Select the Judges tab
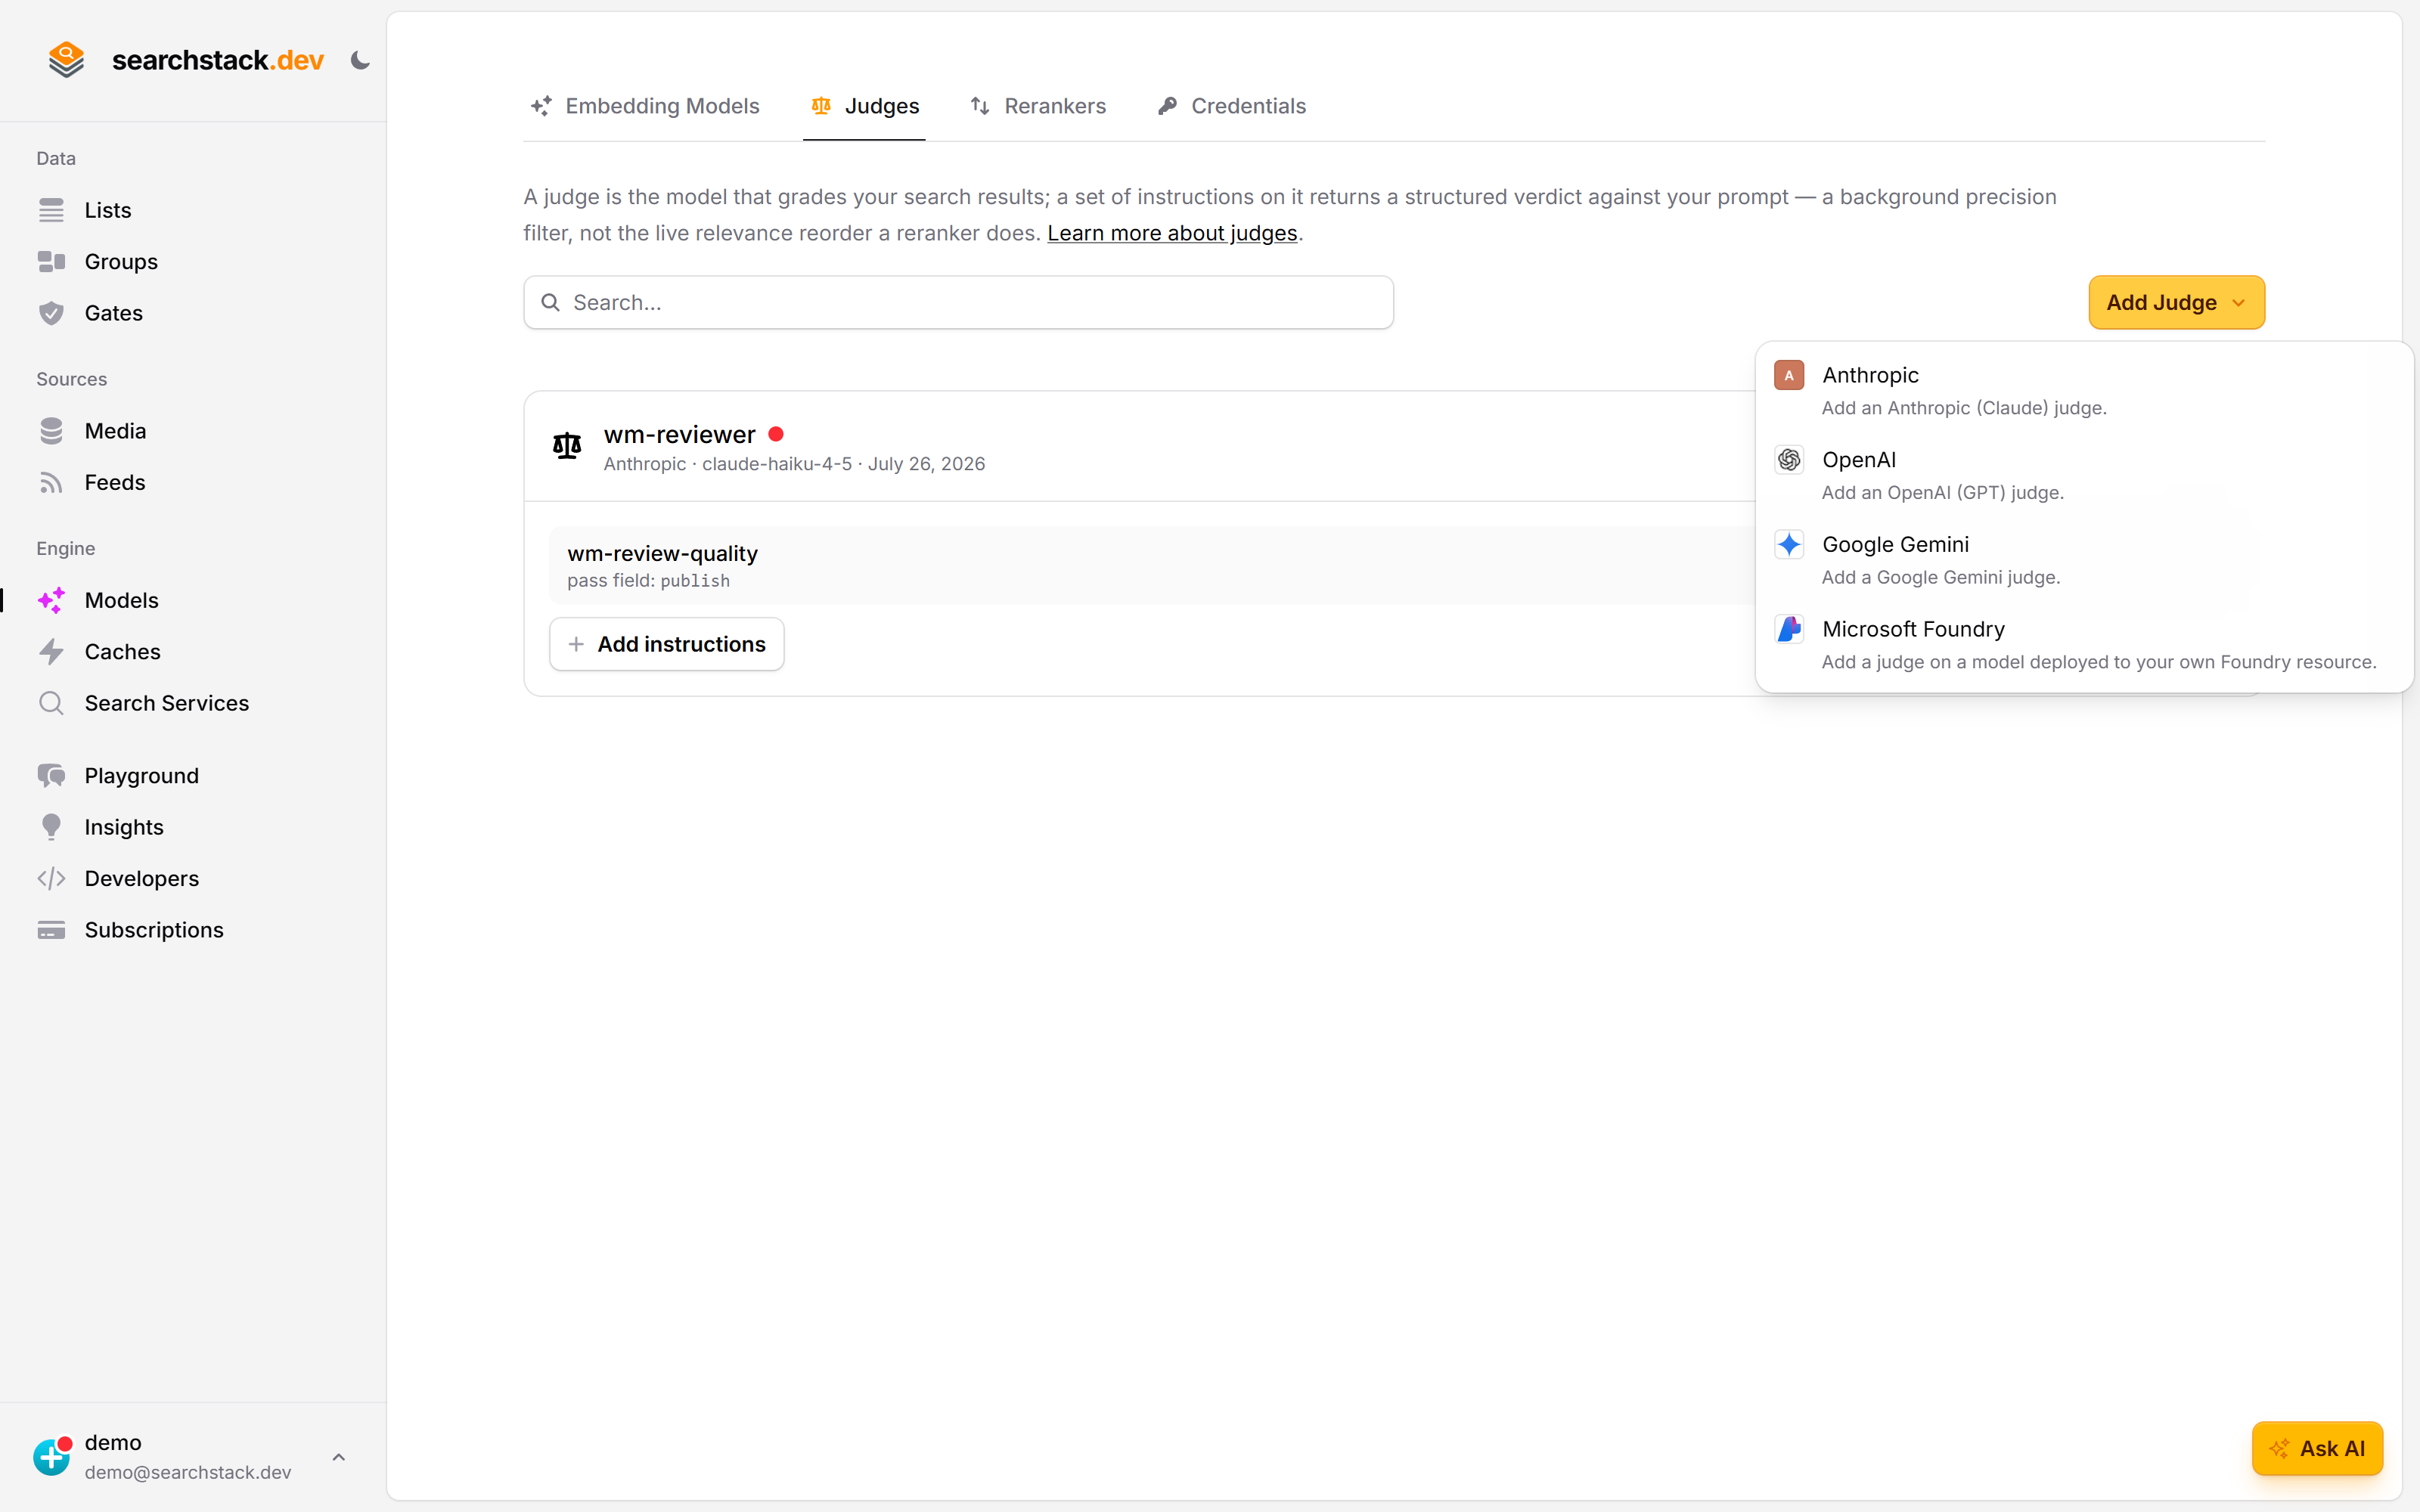 864,106
